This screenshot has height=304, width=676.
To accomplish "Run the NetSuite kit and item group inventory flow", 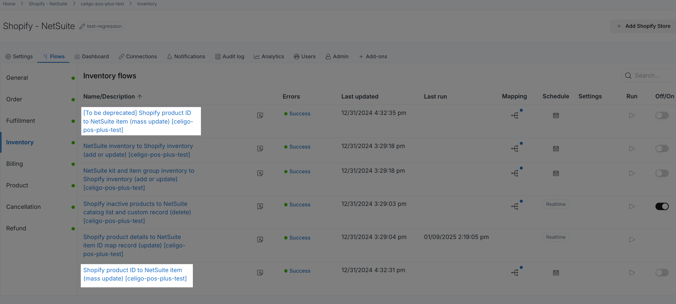I will point(632,173).
